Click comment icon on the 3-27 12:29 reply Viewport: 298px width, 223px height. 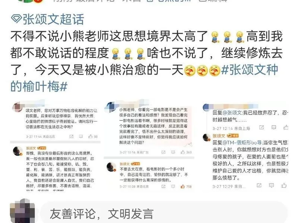pyautogui.click(x=272, y=185)
